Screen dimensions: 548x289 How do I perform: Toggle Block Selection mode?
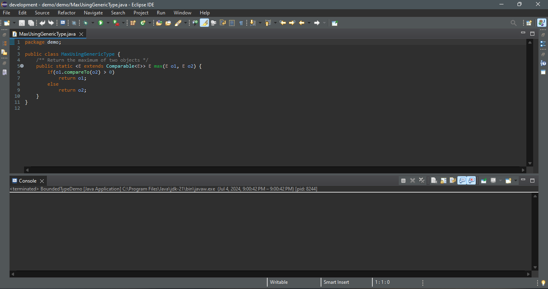pos(232,23)
